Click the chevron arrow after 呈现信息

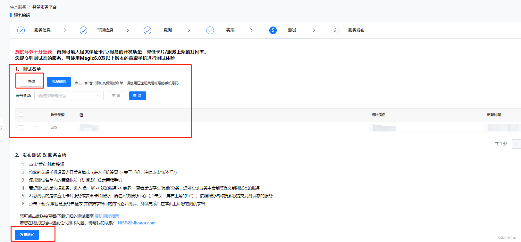[x=128, y=30]
